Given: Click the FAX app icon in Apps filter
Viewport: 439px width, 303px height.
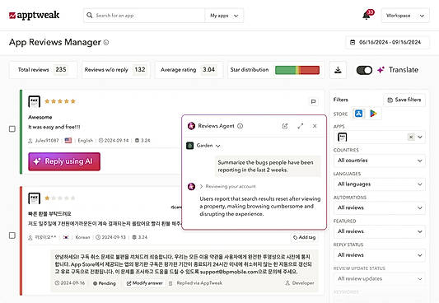Looking at the screenshot, I should pyautogui.click(x=343, y=138).
